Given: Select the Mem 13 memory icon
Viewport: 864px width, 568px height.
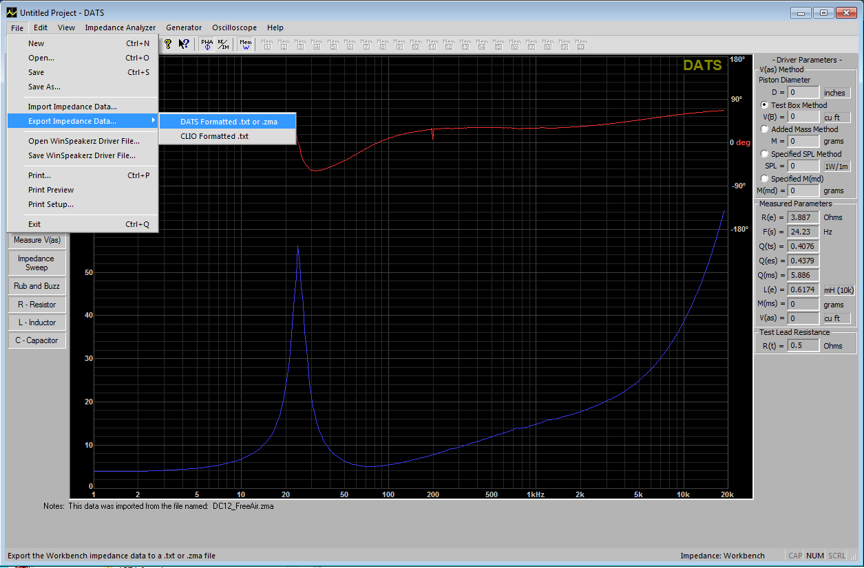Looking at the screenshot, I should 465,44.
